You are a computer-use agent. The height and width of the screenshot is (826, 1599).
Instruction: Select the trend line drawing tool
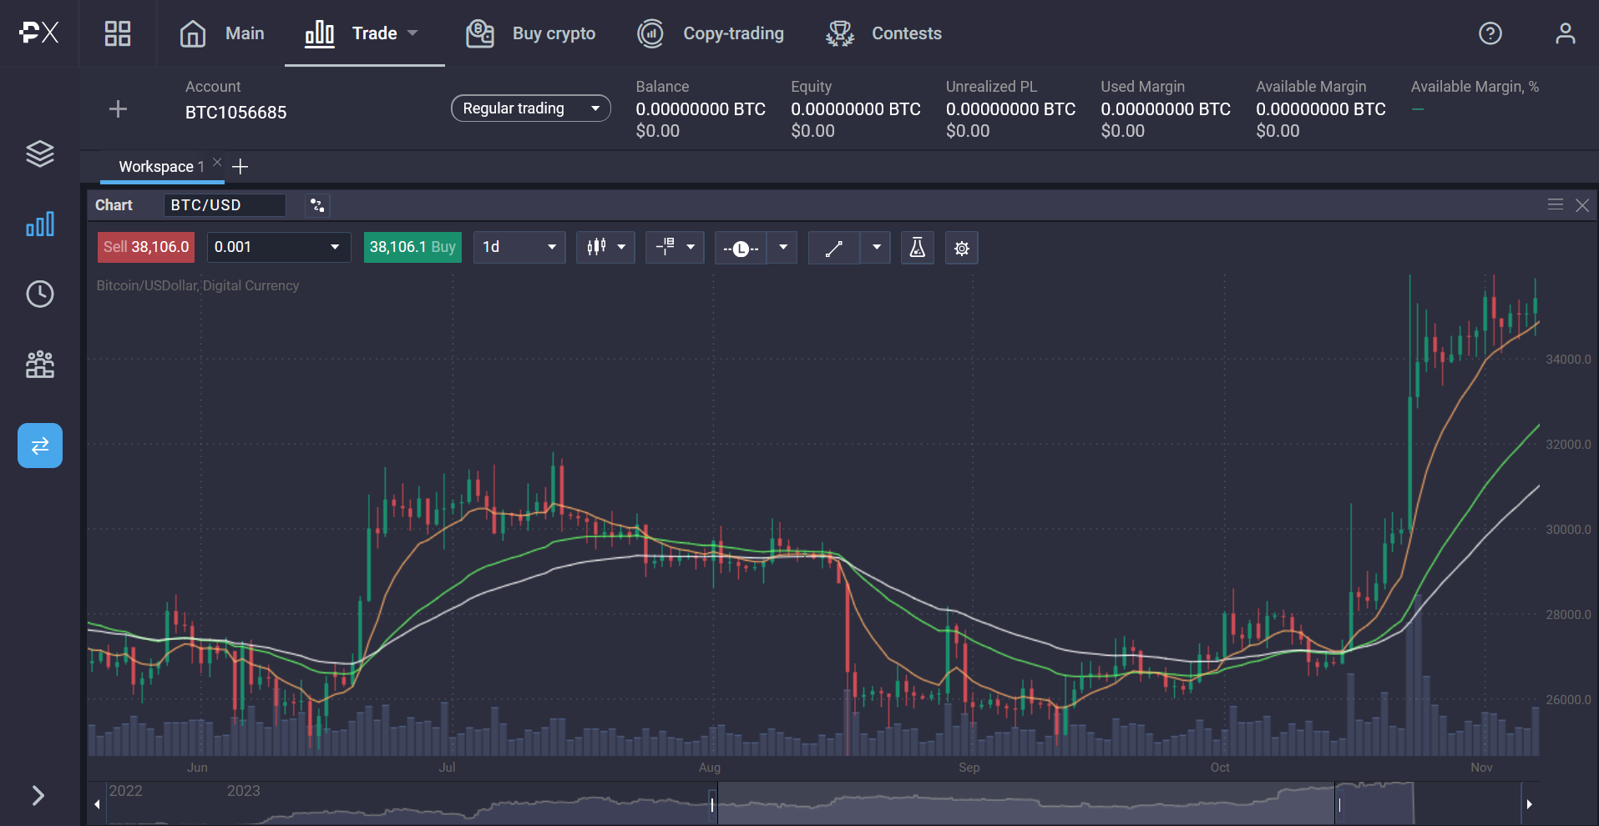tap(833, 248)
